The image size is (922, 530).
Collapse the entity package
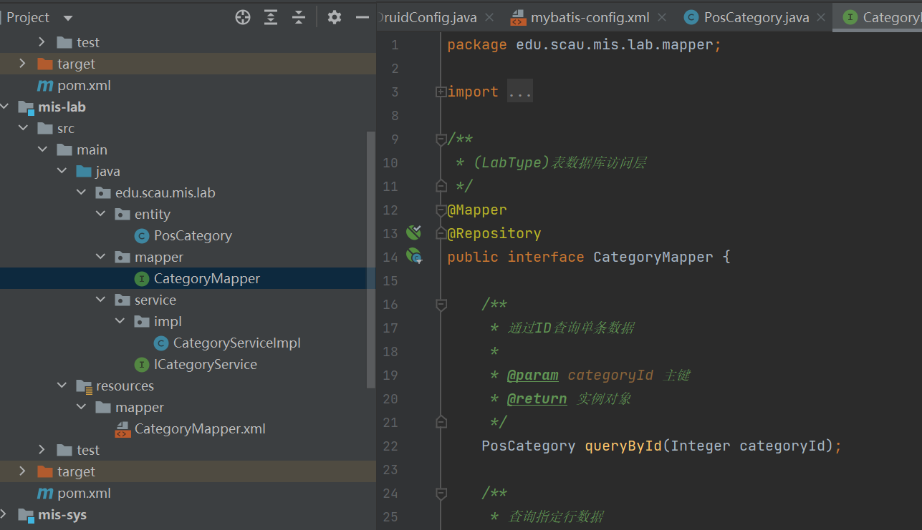coord(100,214)
